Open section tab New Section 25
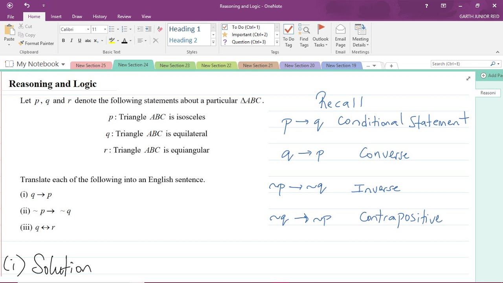This screenshot has width=503, height=283. click(x=91, y=65)
